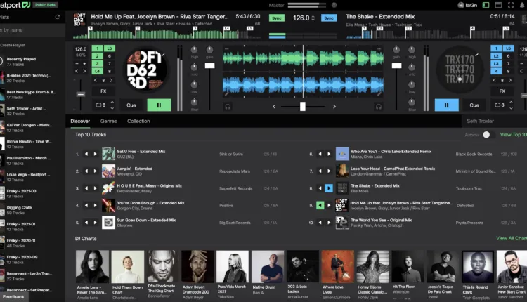Toggle the green Sync button for left deck
The image size is (527, 302).
tap(277, 18)
